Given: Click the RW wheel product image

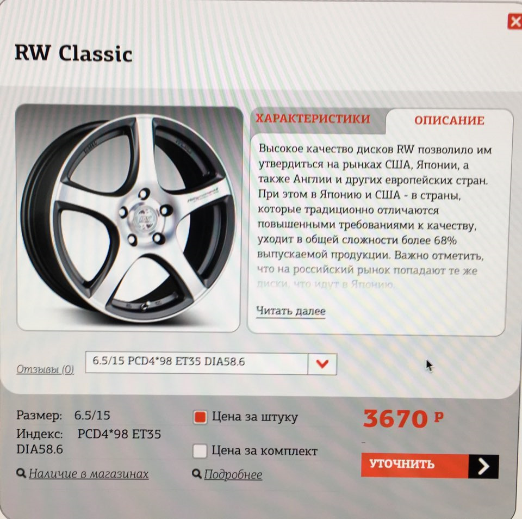Looking at the screenshot, I should click(129, 218).
